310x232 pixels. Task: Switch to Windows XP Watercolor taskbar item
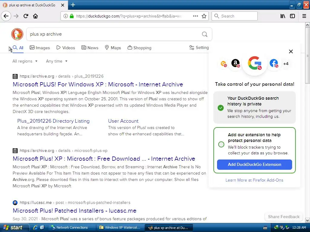(120, 227)
